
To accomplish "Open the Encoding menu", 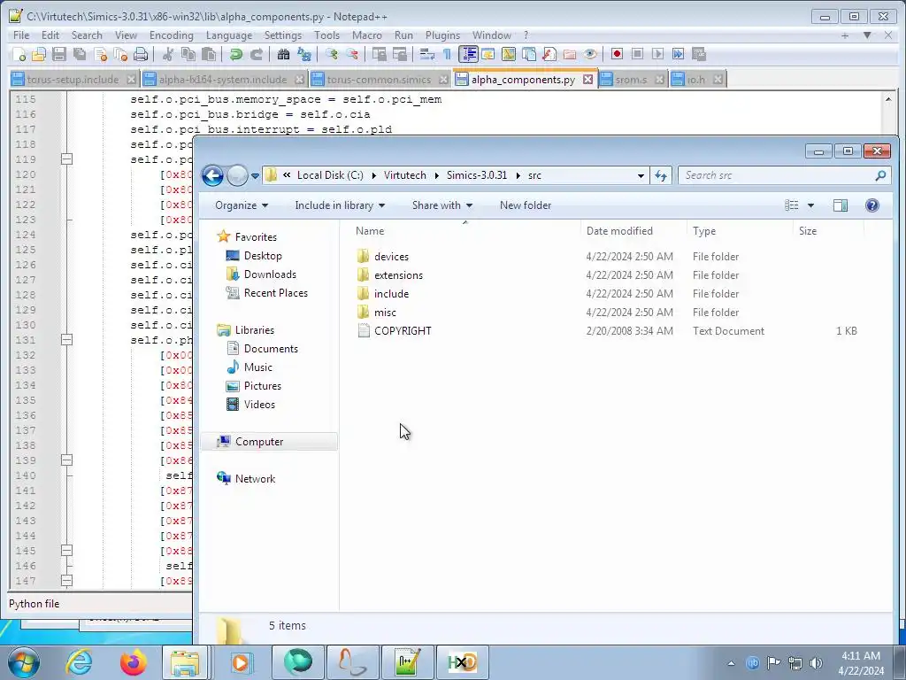I will pos(172,35).
